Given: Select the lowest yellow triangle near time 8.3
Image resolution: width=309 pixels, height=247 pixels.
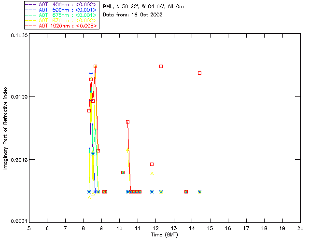Looking at the screenshot, I should click(89, 198).
